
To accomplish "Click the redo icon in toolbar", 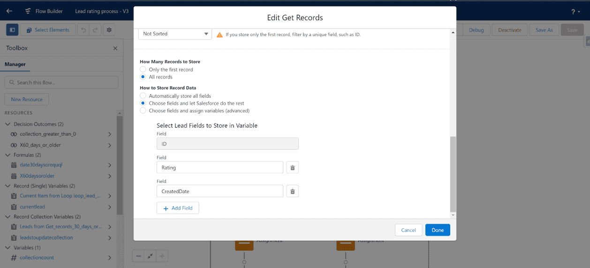I will [96, 30].
